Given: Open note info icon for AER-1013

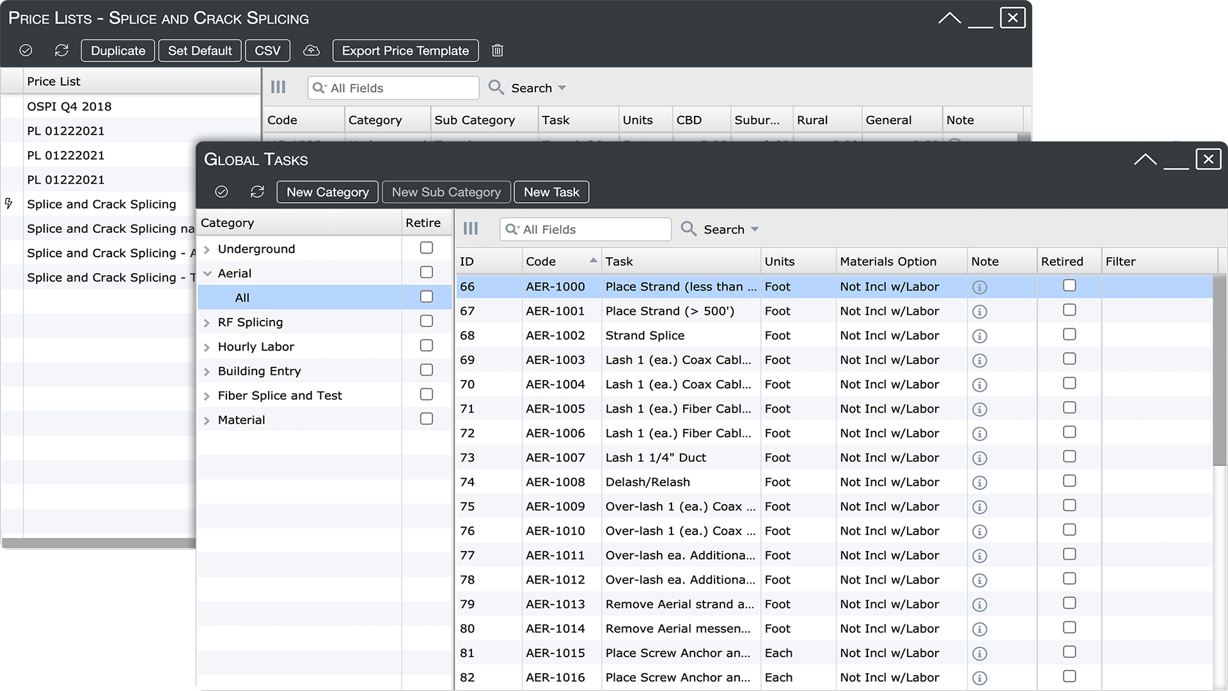Looking at the screenshot, I should 979,605.
